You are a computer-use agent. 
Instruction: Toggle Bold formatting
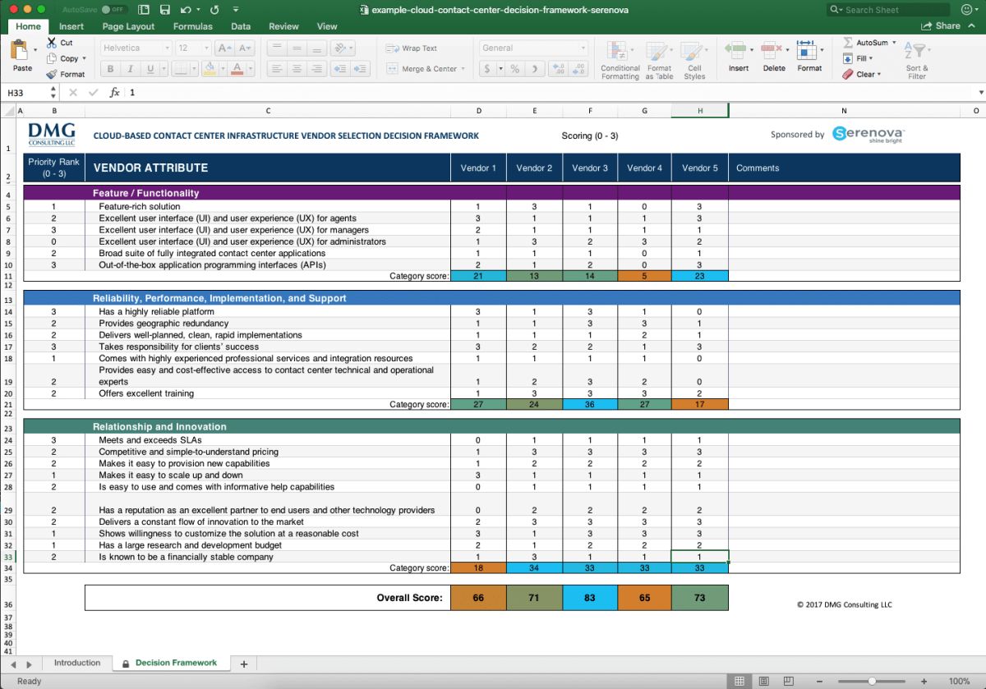(x=109, y=69)
